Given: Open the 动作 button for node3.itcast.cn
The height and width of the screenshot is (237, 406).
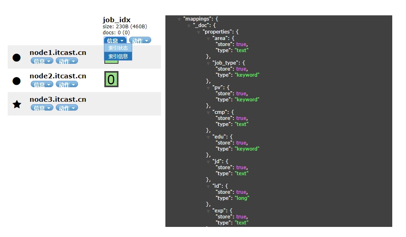Looking at the screenshot, I should pos(67,108).
